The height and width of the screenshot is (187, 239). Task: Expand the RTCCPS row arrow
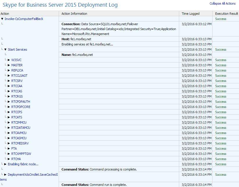tap(9, 112)
